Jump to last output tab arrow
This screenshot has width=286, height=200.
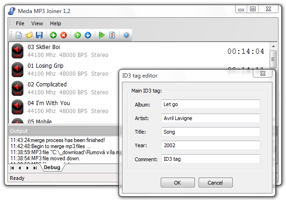pyautogui.click(x=35, y=168)
